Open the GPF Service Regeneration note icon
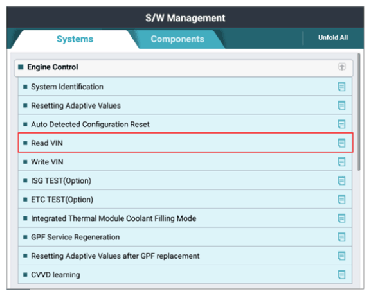 [341, 237]
